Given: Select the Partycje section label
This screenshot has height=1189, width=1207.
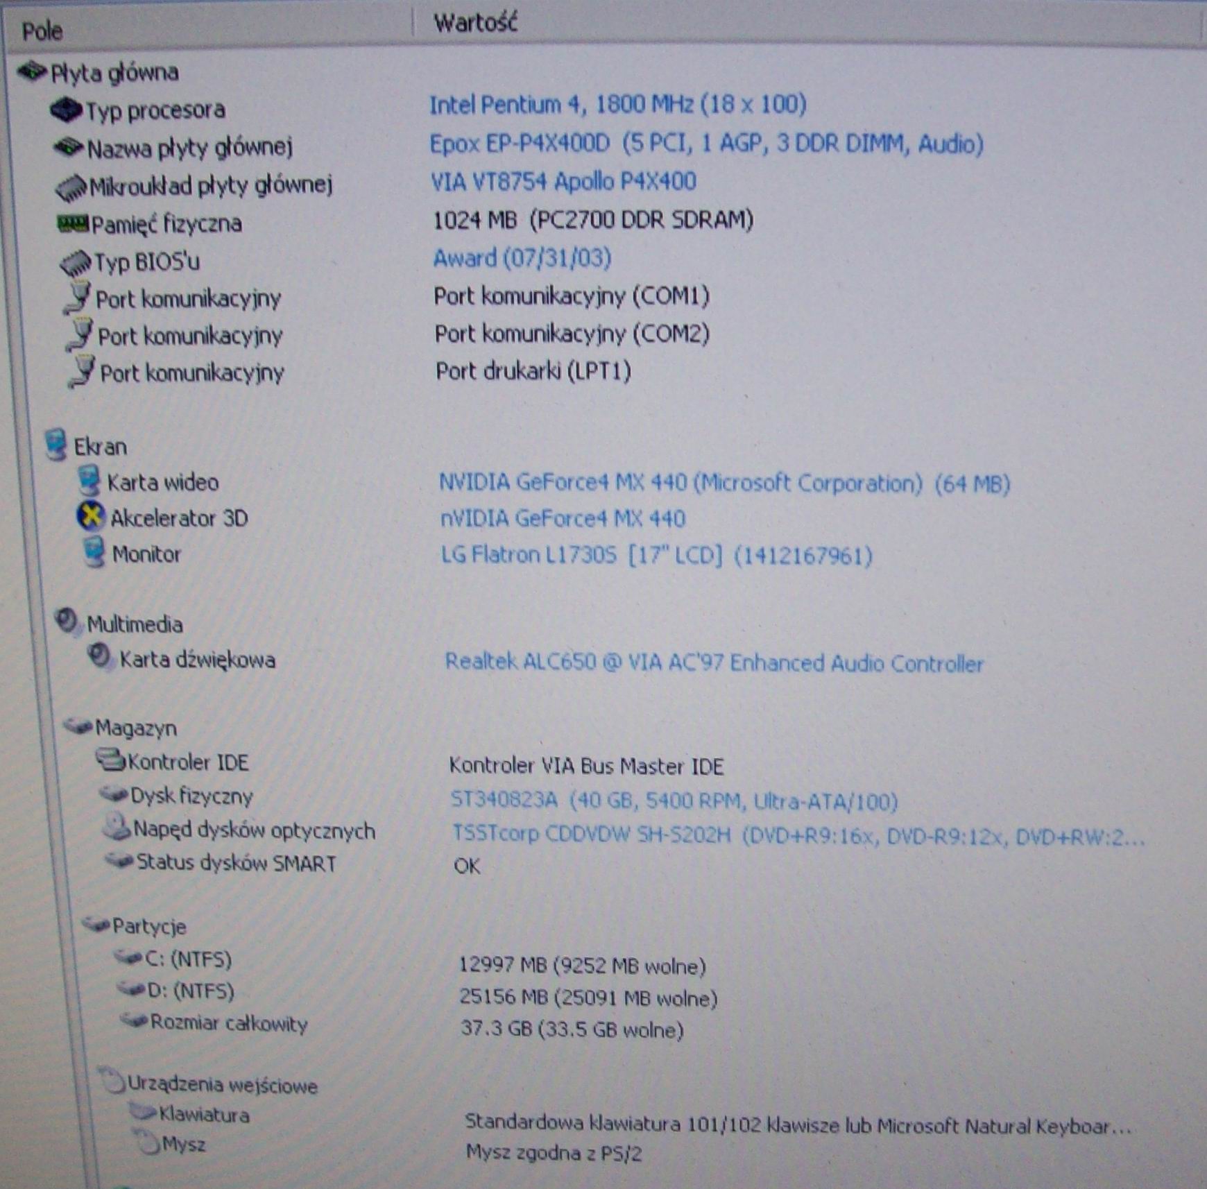Looking at the screenshot, I should click(x=149, y=927).
